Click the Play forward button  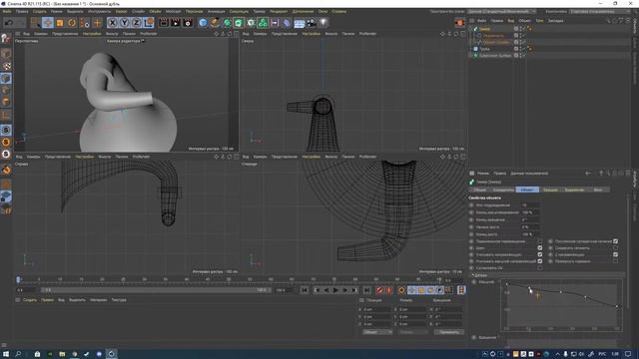coord(335,290)
